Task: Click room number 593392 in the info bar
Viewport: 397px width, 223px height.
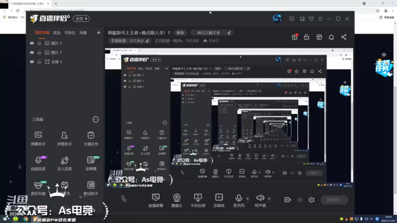Action: click(x=192, y=41)
